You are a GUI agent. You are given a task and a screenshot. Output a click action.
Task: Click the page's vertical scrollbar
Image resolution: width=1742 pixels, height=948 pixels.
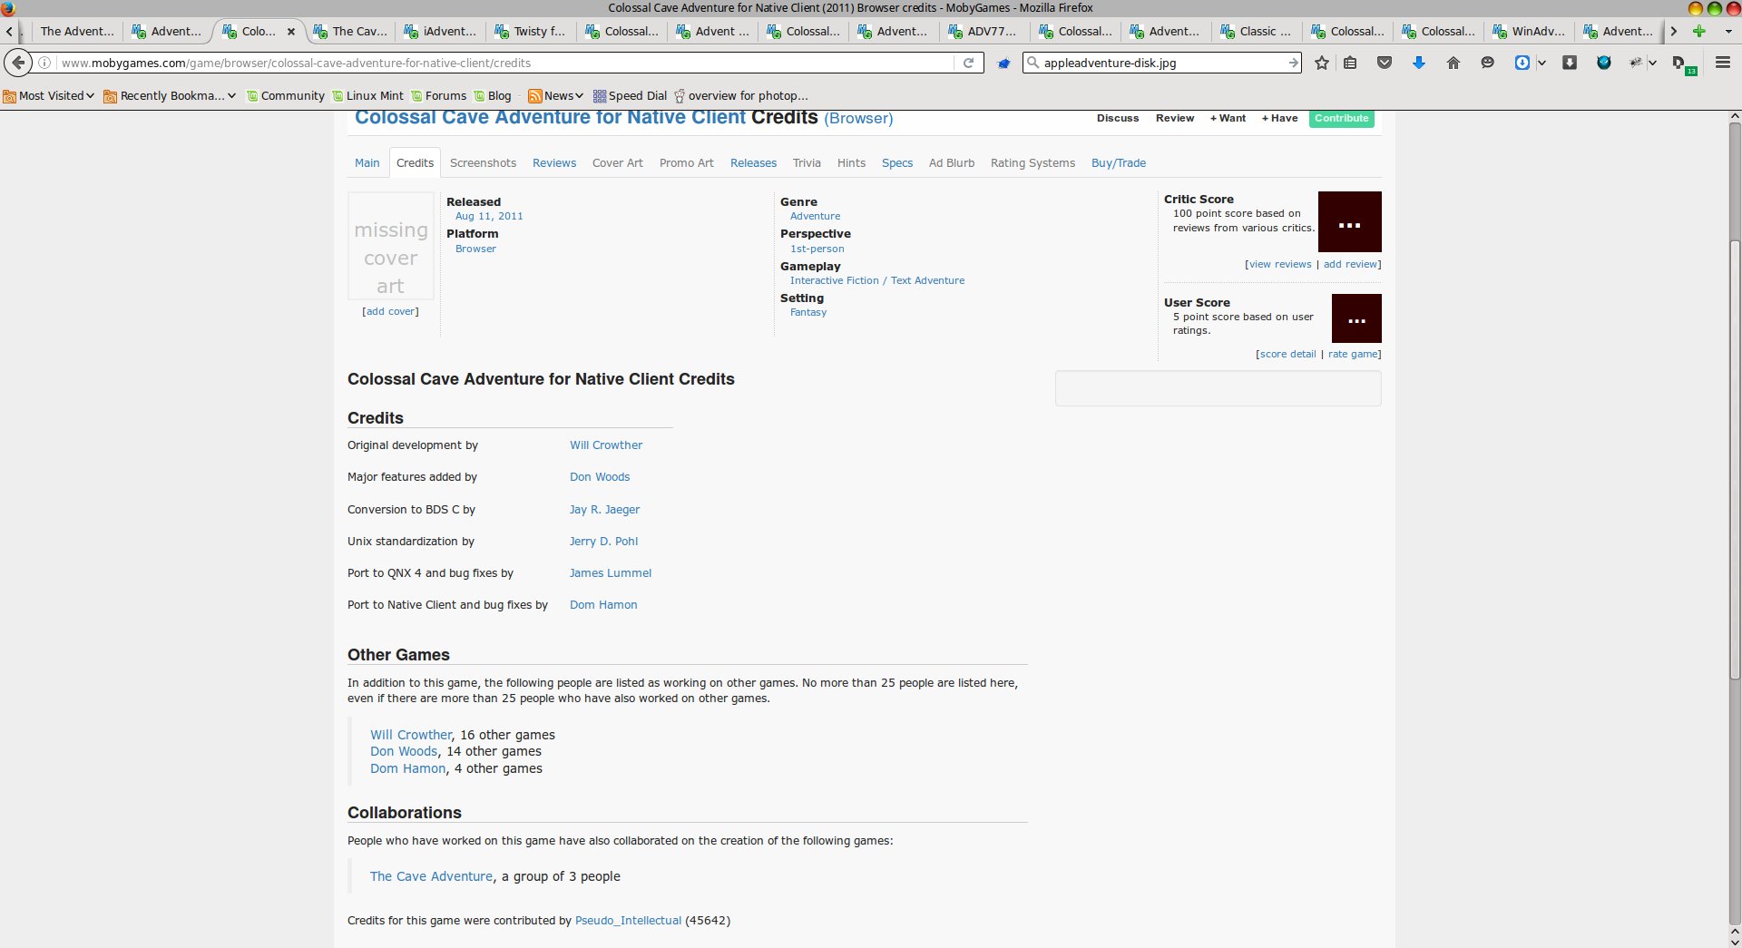pyautogui.click(x=1734, y=399)
